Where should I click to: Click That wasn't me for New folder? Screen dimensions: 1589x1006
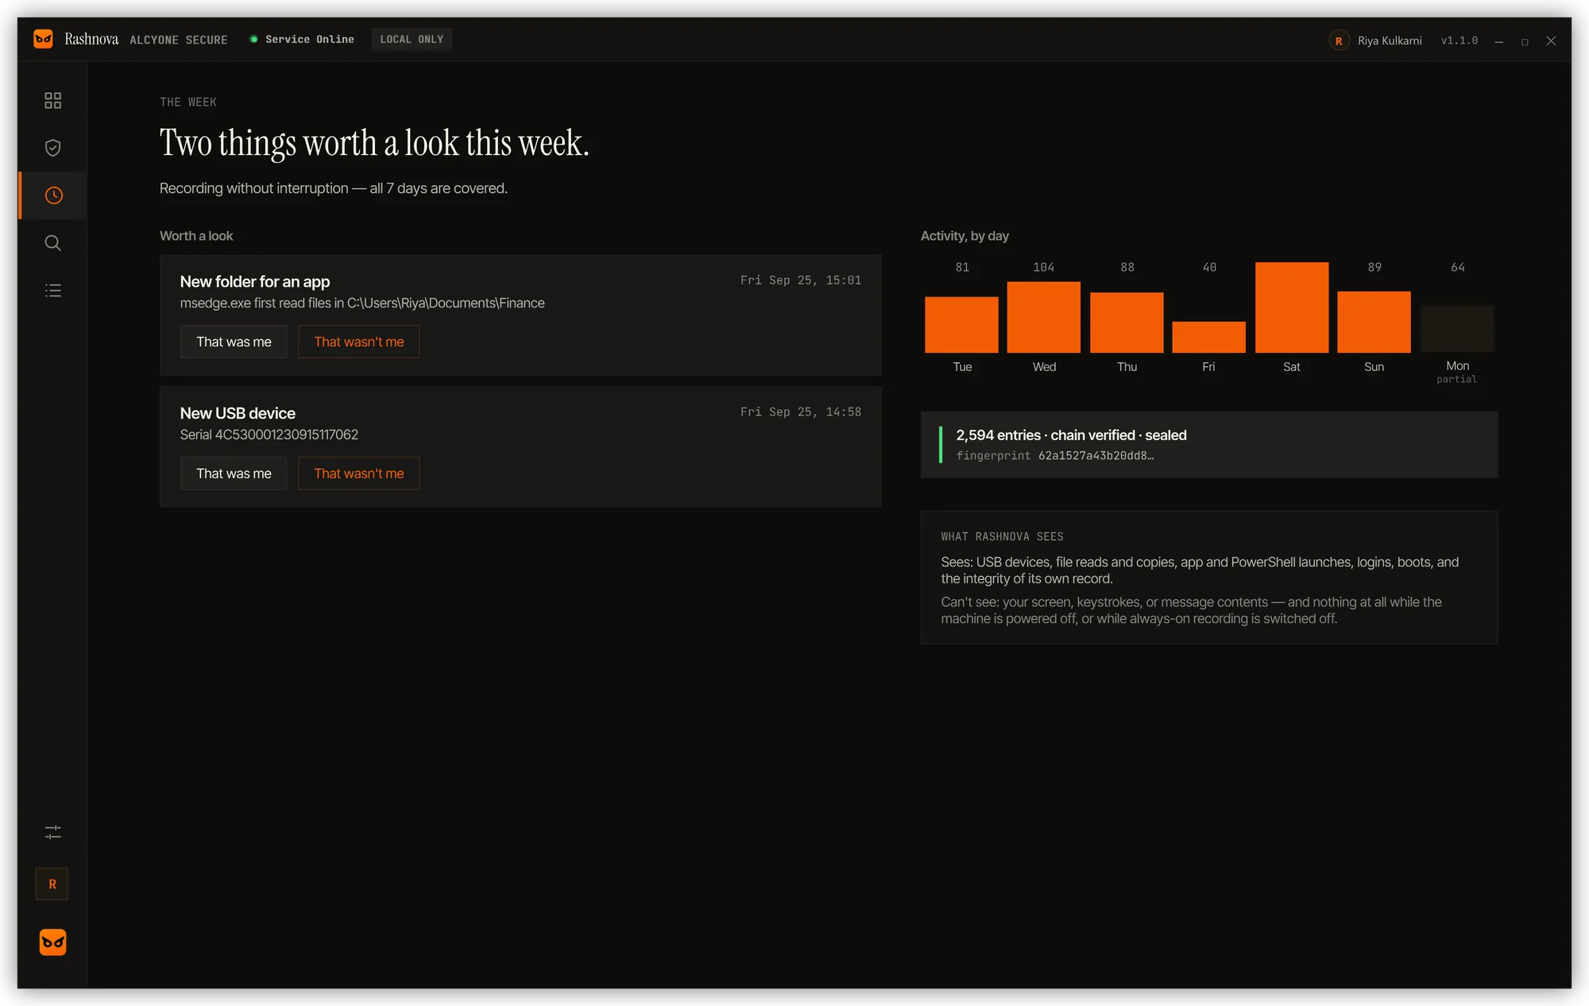(359, 342)
